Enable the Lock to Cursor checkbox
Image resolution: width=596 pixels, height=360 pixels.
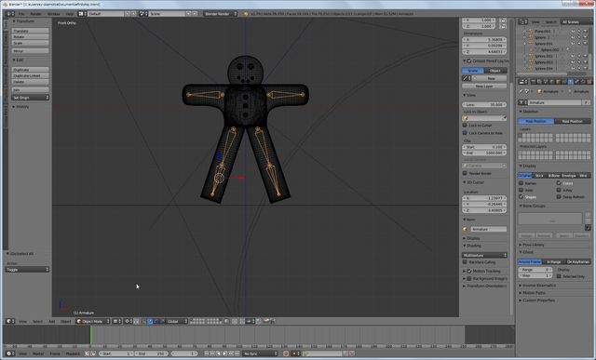(465, 125)
